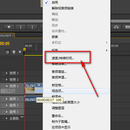Click the yellow current timecode field
130x130 pixels.
tap(5, 43)
